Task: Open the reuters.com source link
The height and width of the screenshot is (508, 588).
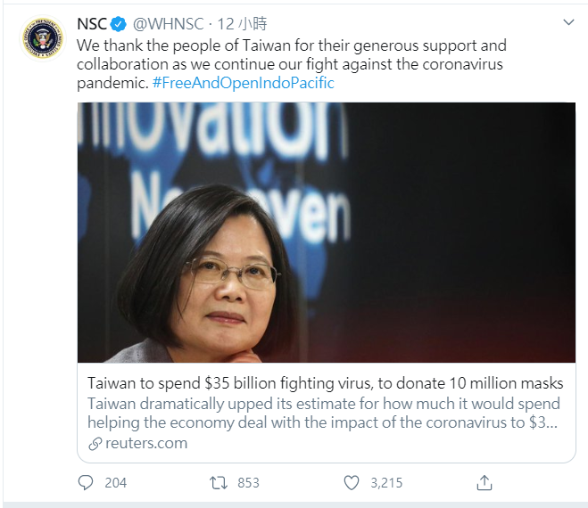Action: [x=146, y=443]
